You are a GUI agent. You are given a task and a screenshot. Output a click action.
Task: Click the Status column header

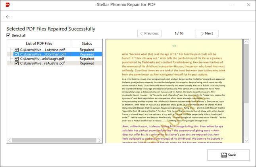point(87,43)
